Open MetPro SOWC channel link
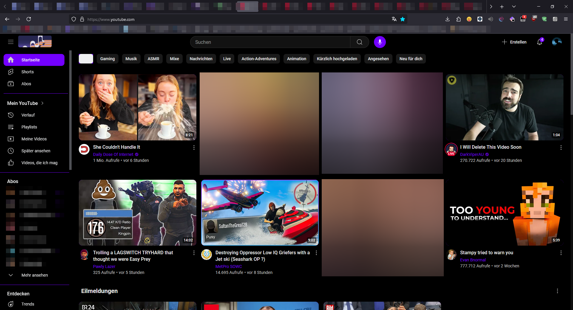Viewport: 573px width, 310px height. pyautogui.click(x=229, y=266)
